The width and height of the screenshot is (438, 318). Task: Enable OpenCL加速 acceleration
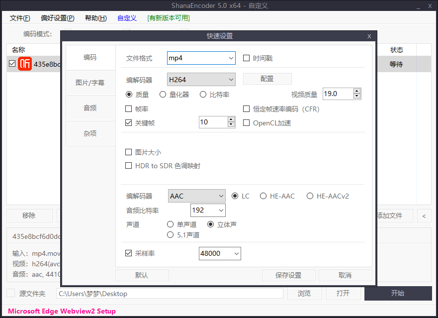click(246, 123)
